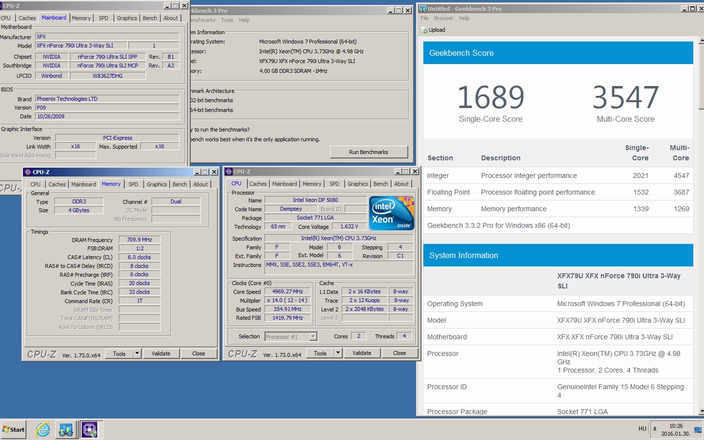The width and height of the screenshot is (704, 440).
Task: Click the Intel Xeon inside logo
Action: tap(392, 213)
